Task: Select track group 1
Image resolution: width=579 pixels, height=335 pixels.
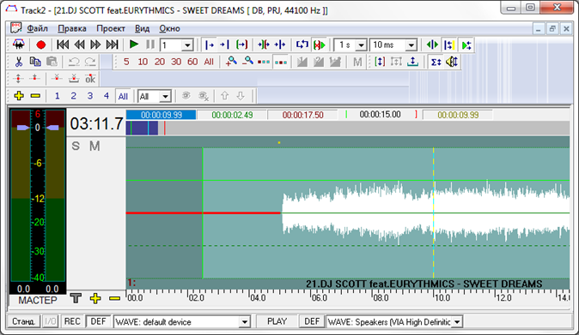Action: pyautogui.click(x=57, y=96)
